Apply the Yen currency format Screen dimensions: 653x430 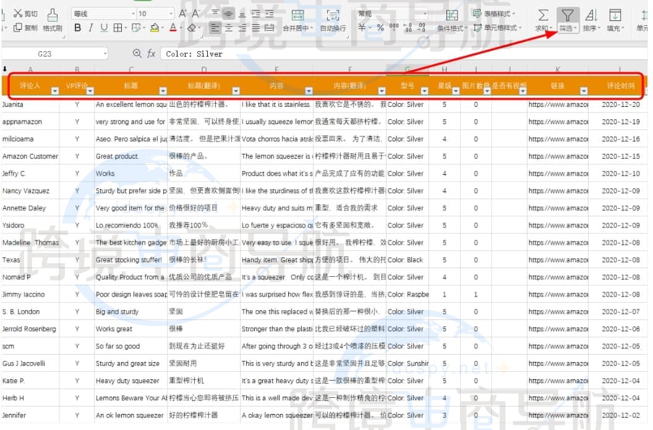[362, 27]
